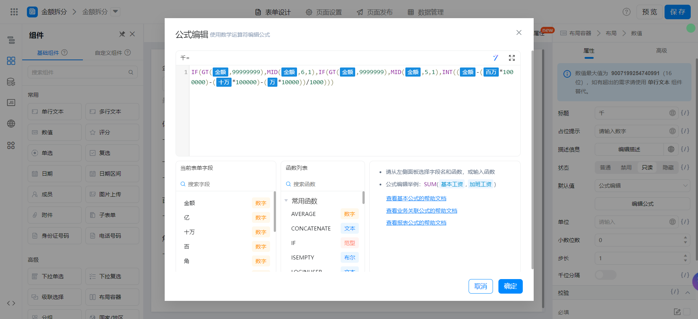This screenshot has height=319, width=698.
Task: Bind variable for thousands separator
Action: pos(685,275)
